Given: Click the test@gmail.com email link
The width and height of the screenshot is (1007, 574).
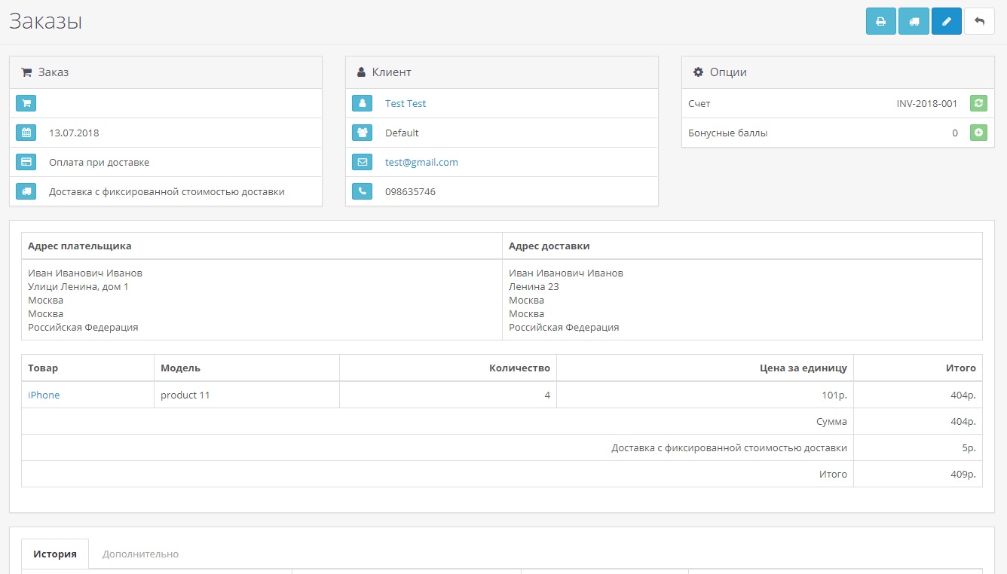Looking at the screenshot, I should tap(421, 162).
